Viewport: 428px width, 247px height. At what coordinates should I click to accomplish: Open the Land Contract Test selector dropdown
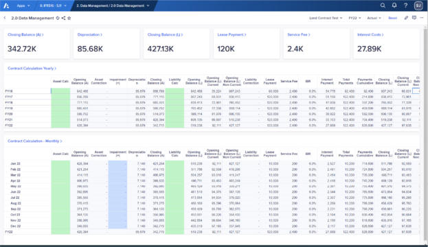click(x=326, y=18)
